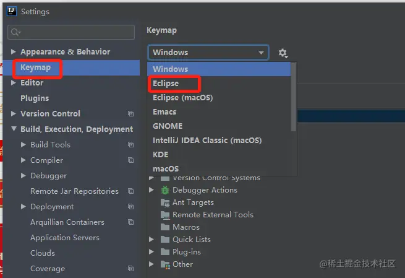
Task: Expand Debugger Actions in keymap tree
Action: pos(151,190)
